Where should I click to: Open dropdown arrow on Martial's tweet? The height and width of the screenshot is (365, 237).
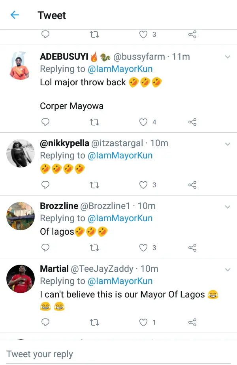point(228,270)
